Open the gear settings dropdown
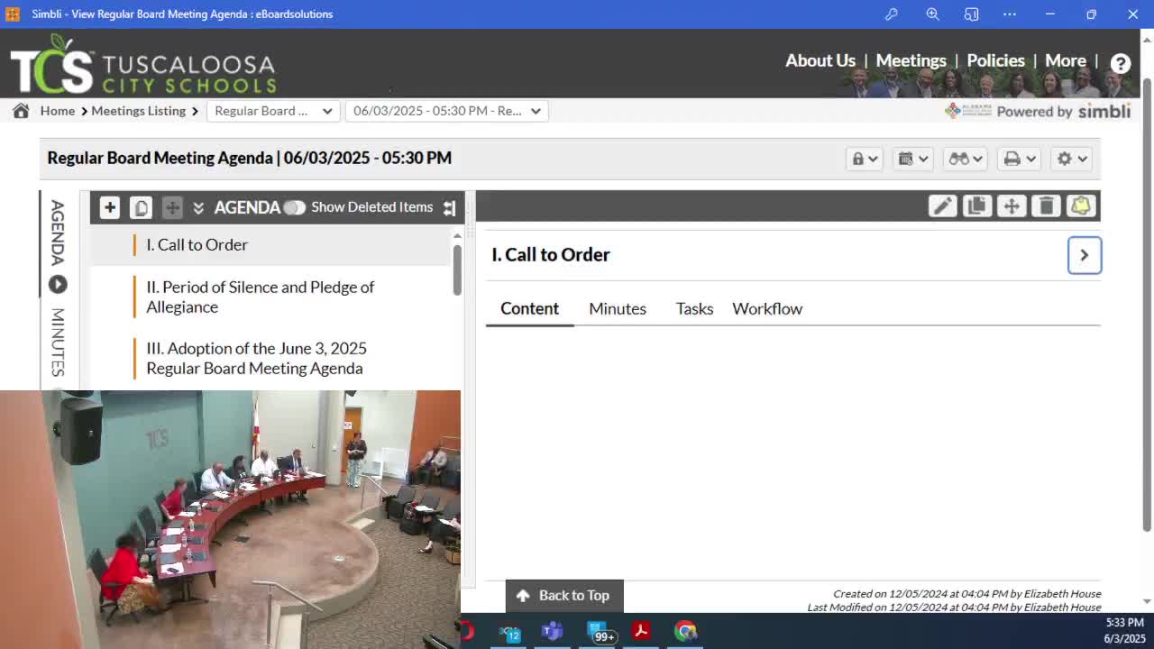 (1072, 159)
